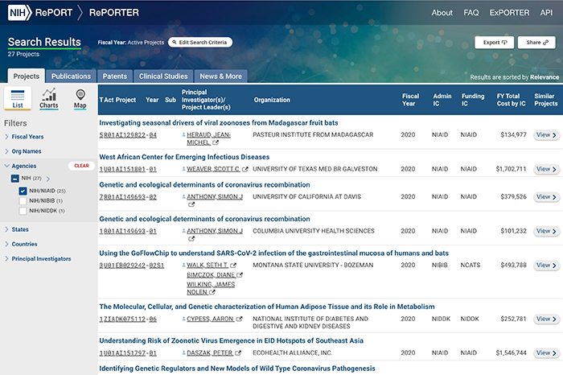The image size is (563, 375).
Task: Click external link icon under ANTHONY, SIMON J at UC Davis
Action: [191, 204]
